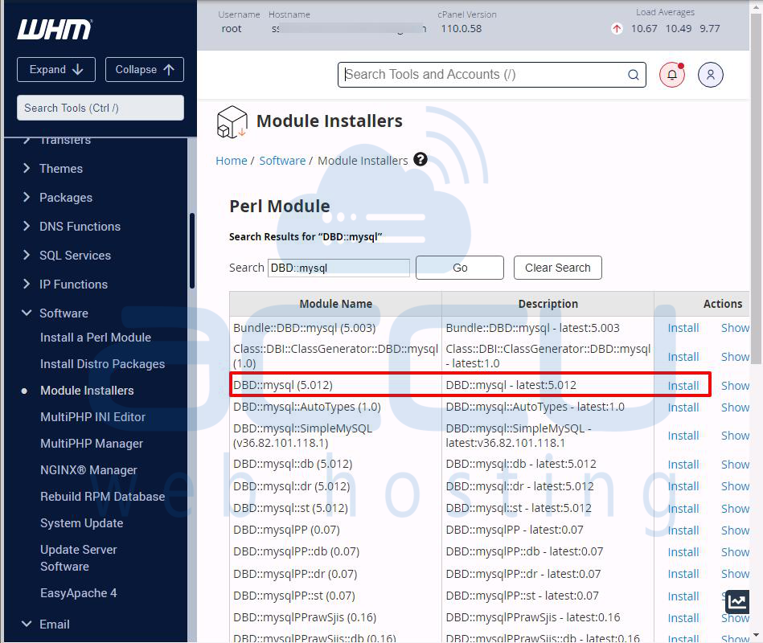Open Install Distro Packages
This screenshot has height=643, width=763.
[x=102, y=364]
